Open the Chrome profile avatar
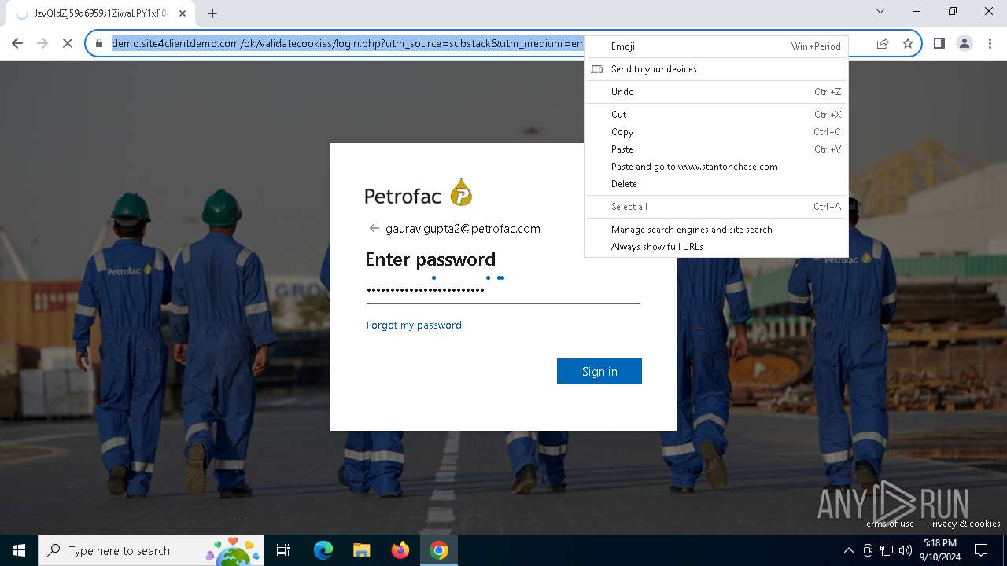The height and width of the screenshot is (566, 1007). click(964, 44)
